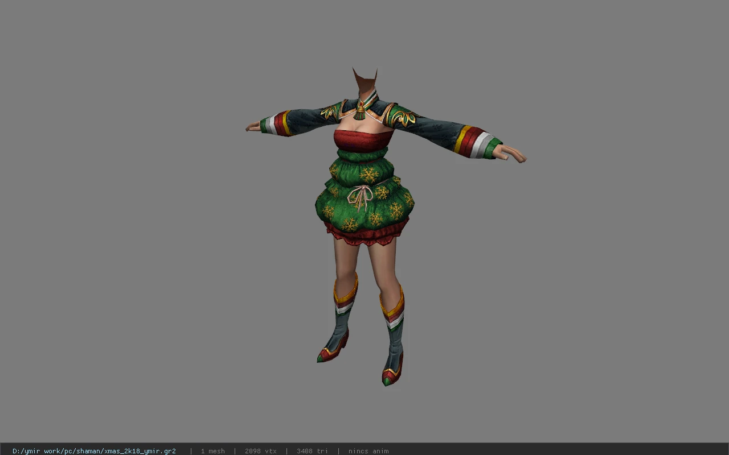This screenshot has width=729, height=455.
Task: Click the 3D character model in the viewport
Action: click(386, 226)
